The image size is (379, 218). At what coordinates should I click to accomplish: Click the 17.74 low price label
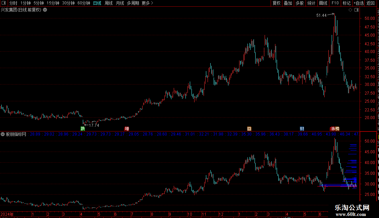click(x=94, y=125)
